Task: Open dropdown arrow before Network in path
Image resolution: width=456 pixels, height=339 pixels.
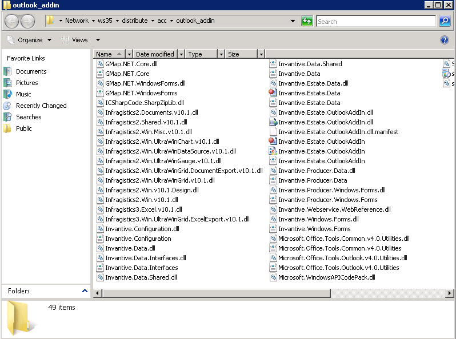Action: click(x=61, y=21)
